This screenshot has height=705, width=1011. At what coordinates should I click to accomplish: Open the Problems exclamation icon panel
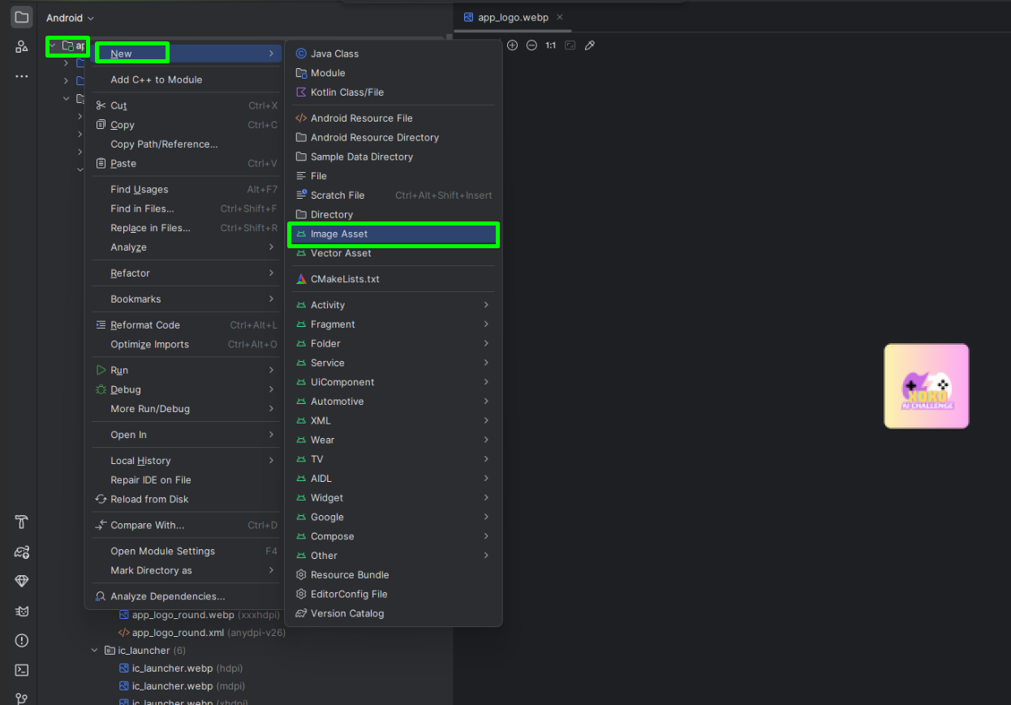point(22,640)
